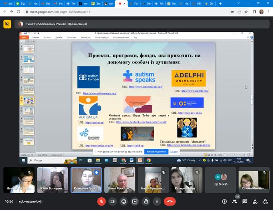
Task: Open the emoji reactions panel
Action: pyautogui.click(x=123, y=201)
